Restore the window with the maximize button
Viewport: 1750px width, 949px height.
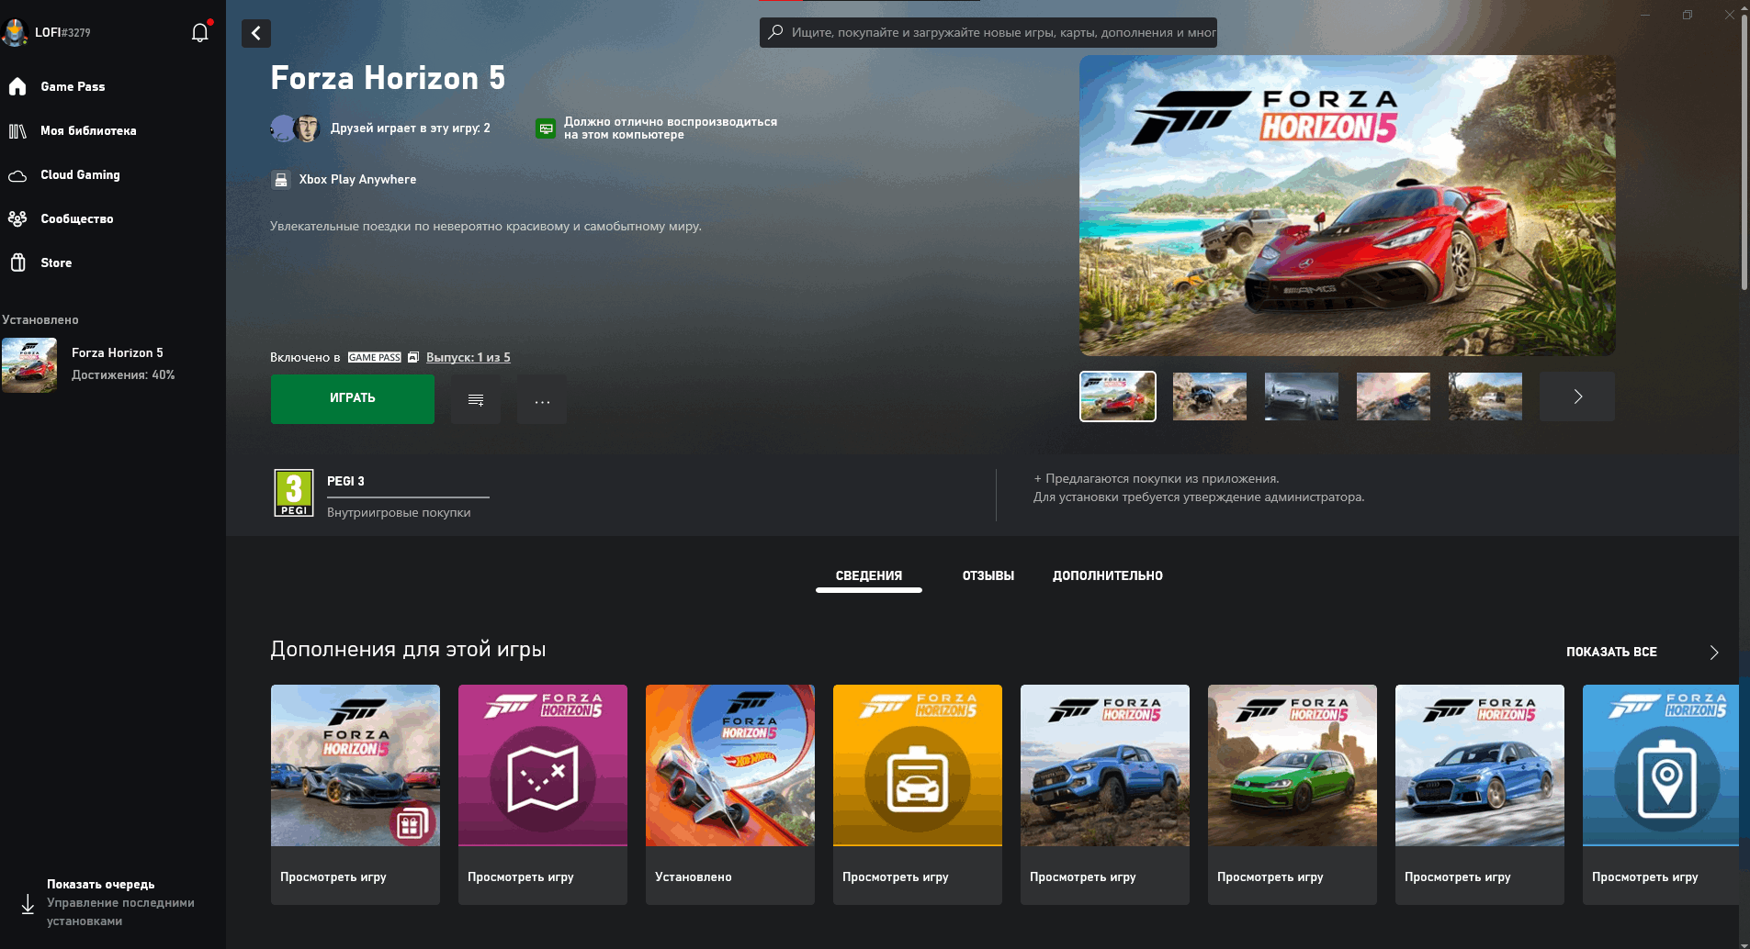coord(1688,15)
